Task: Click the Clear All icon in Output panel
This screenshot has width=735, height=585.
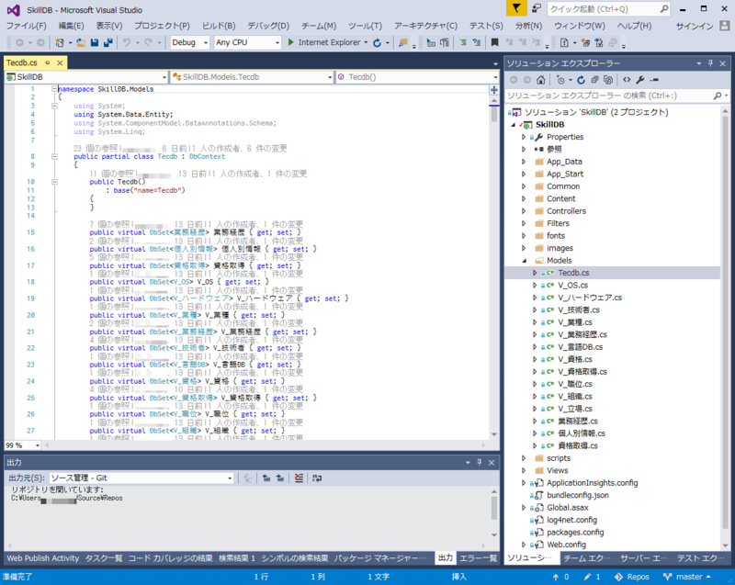Action: [x=299, y=478]
